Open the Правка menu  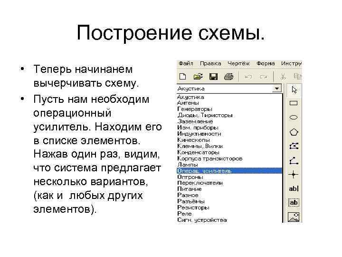click(x=210, y=64)
